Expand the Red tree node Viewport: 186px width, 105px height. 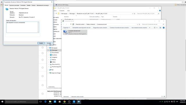coord(48,70)
